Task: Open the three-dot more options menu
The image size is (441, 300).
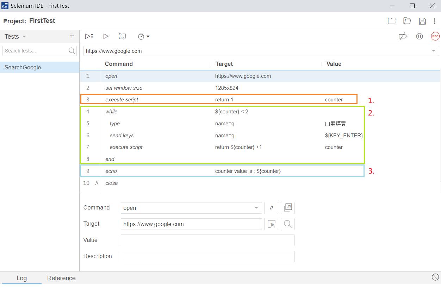Action: (435, 21)
